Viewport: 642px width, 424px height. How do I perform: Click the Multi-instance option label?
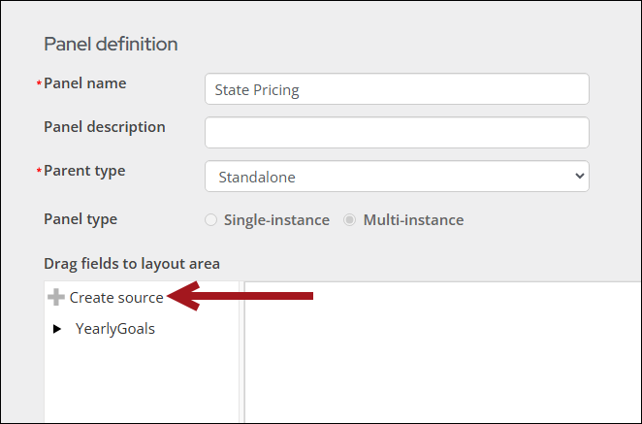coord(413,220)
